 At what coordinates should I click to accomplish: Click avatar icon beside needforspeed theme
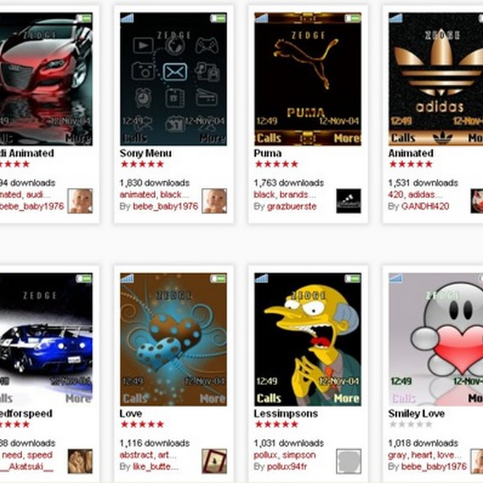point(80,461)
